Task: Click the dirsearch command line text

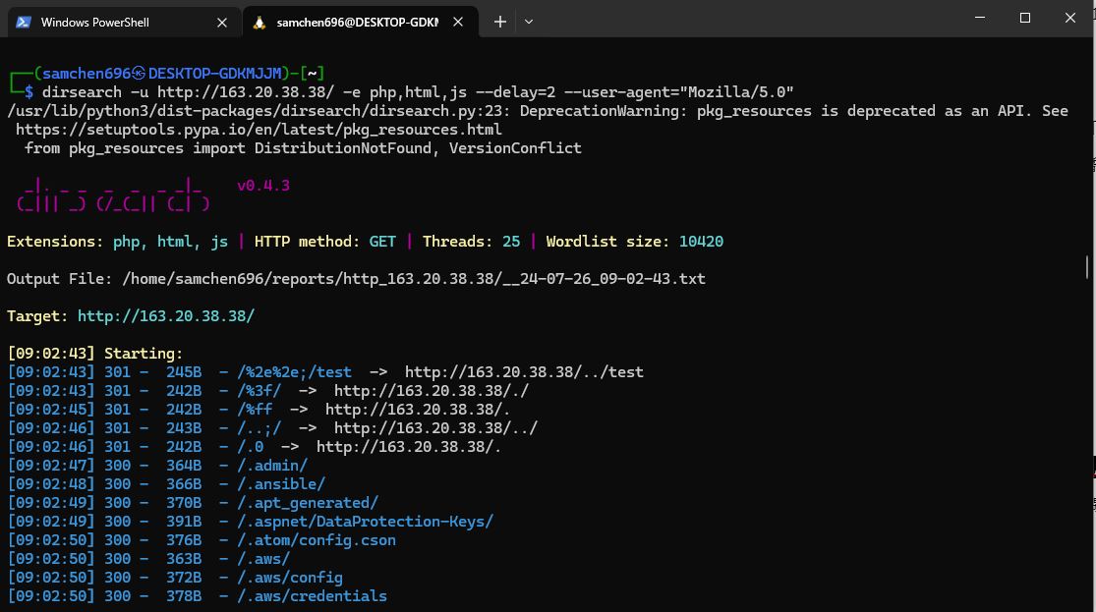Action: pyautogui.click(x=418, y=92)
